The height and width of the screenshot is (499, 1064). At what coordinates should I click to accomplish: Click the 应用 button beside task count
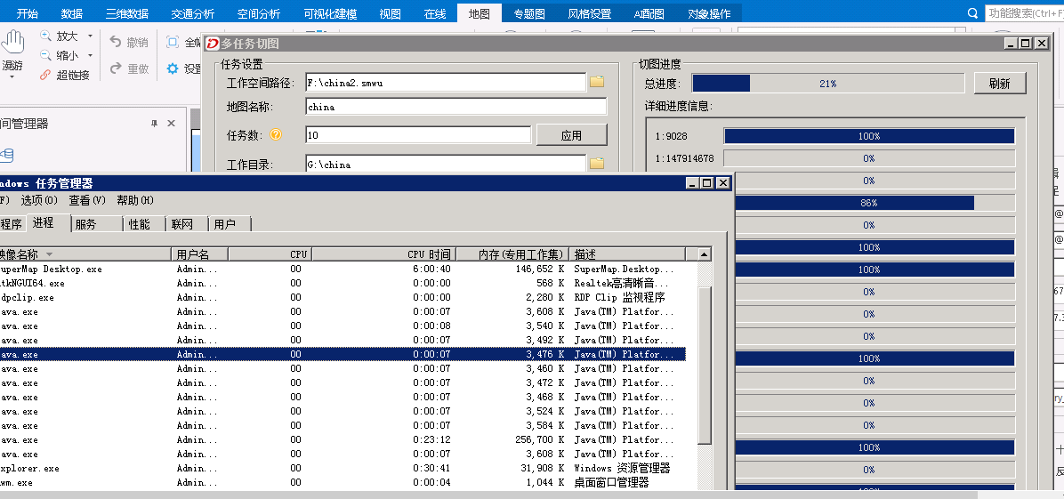tap(571, 135)
